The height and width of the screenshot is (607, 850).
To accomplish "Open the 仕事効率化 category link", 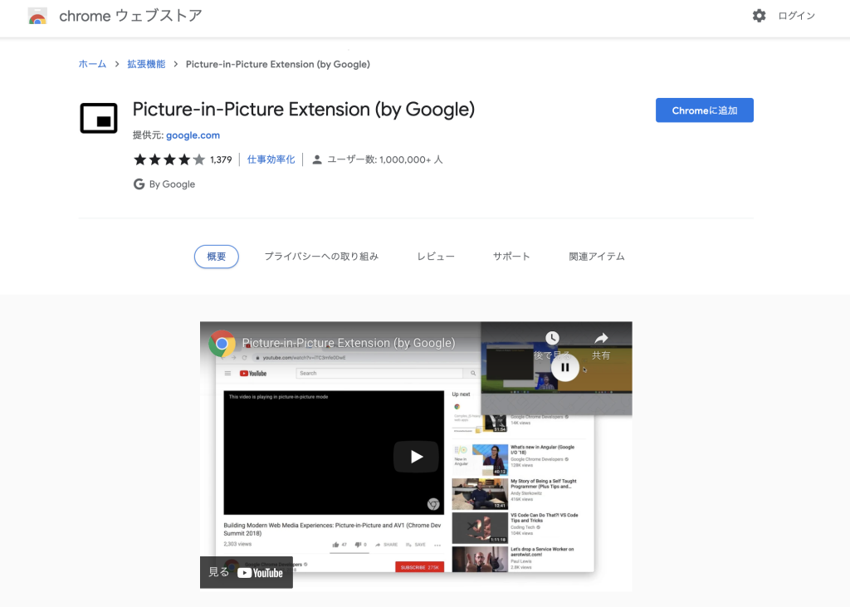I will (x=271, y=159).
